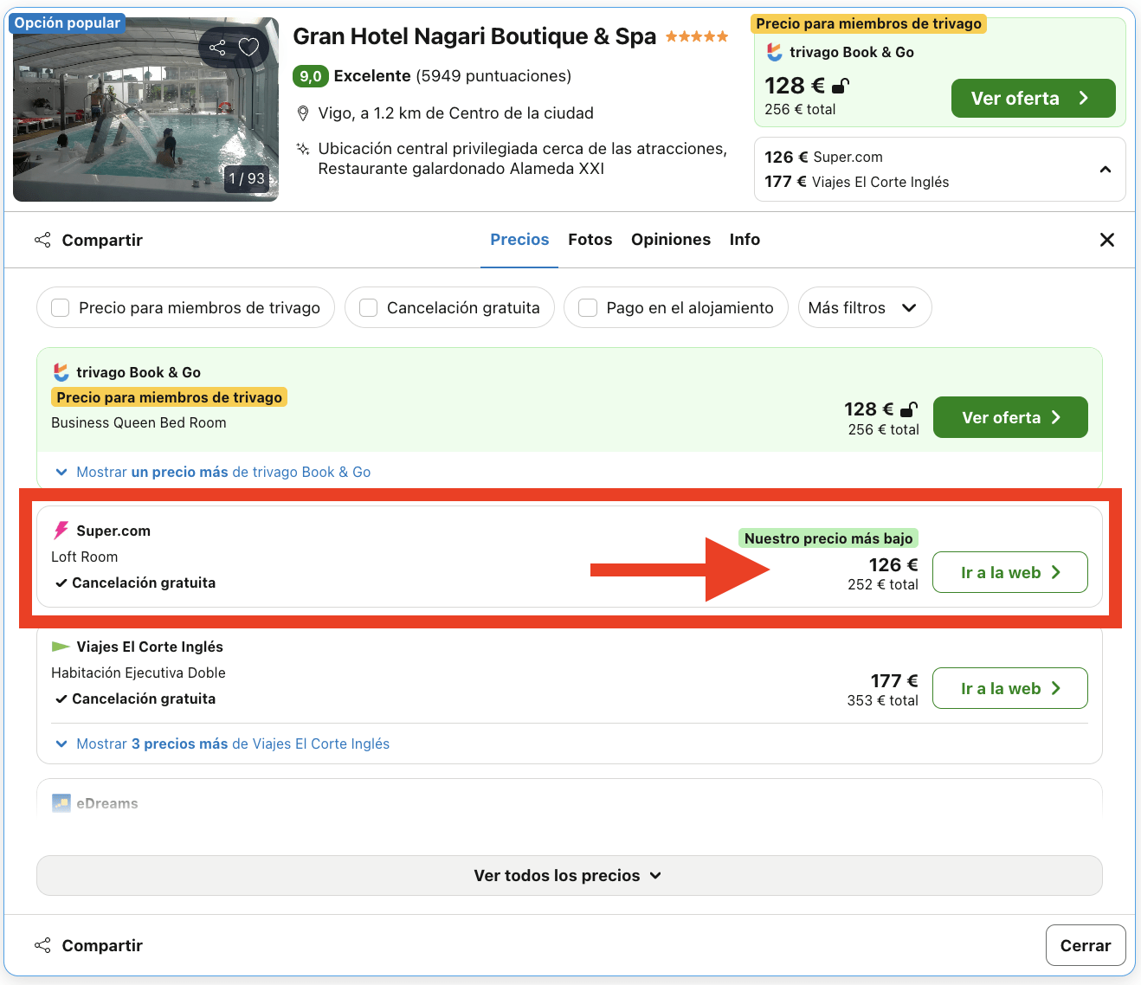This screenshot has width=1141, height=985.
Task: Click the Viajes El Corte Inglés flag icon
Action: (61, 647)
